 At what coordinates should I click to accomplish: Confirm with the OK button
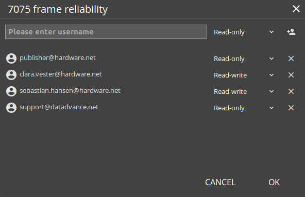coord(274,182)
